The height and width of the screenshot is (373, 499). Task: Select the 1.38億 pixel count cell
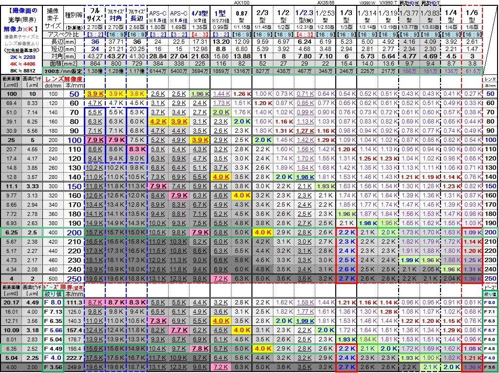[x=95, y=71]
